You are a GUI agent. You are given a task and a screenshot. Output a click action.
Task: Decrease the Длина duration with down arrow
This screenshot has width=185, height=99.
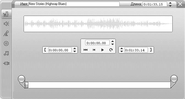(170, 5)
